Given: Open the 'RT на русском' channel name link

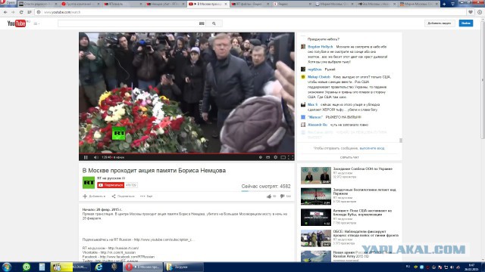Looking at the screenshot, I should 109,178.
